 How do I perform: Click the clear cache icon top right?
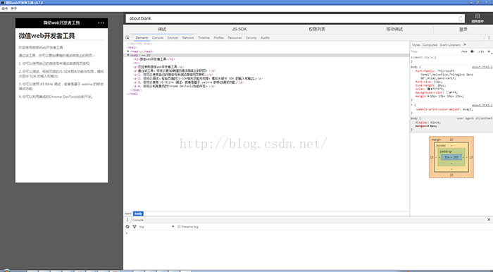[x=478, y=18]
